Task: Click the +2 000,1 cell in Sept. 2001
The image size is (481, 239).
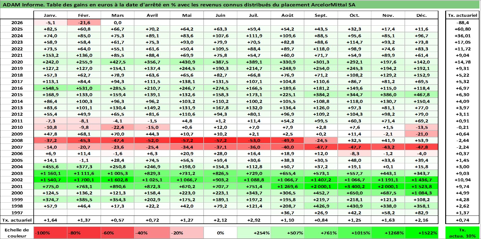Action: tap(321, 186)
